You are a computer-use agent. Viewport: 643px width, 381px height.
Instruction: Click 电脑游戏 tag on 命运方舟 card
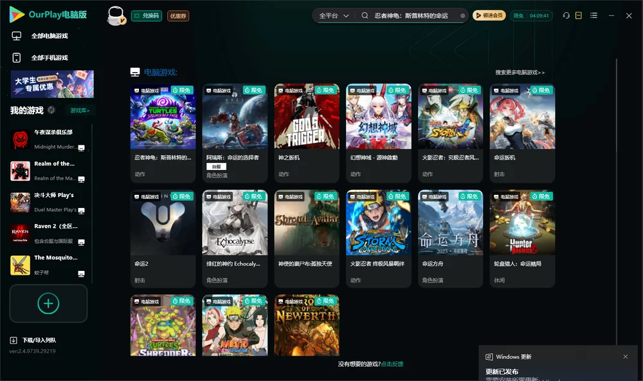(434, 197)
